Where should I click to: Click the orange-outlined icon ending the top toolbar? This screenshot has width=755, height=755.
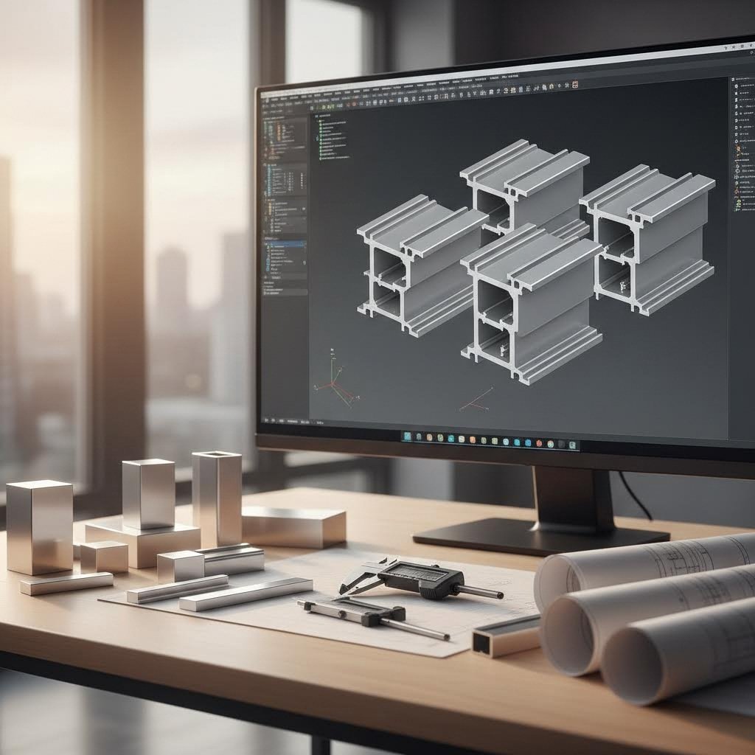pos(574,85)
